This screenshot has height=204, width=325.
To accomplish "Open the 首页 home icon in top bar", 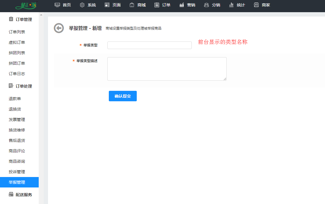I will (57, 5).
